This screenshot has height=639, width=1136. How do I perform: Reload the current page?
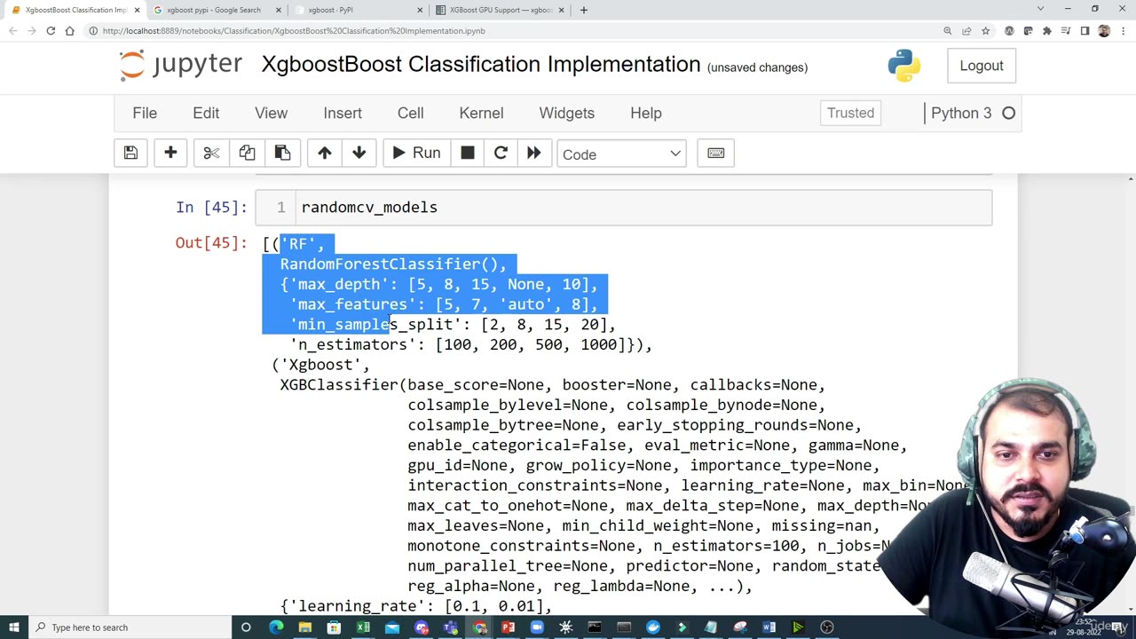(x=51, y=31)
